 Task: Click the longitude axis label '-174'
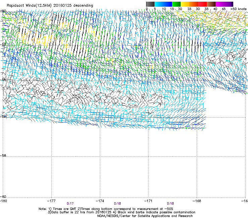(x=100, y=201)
